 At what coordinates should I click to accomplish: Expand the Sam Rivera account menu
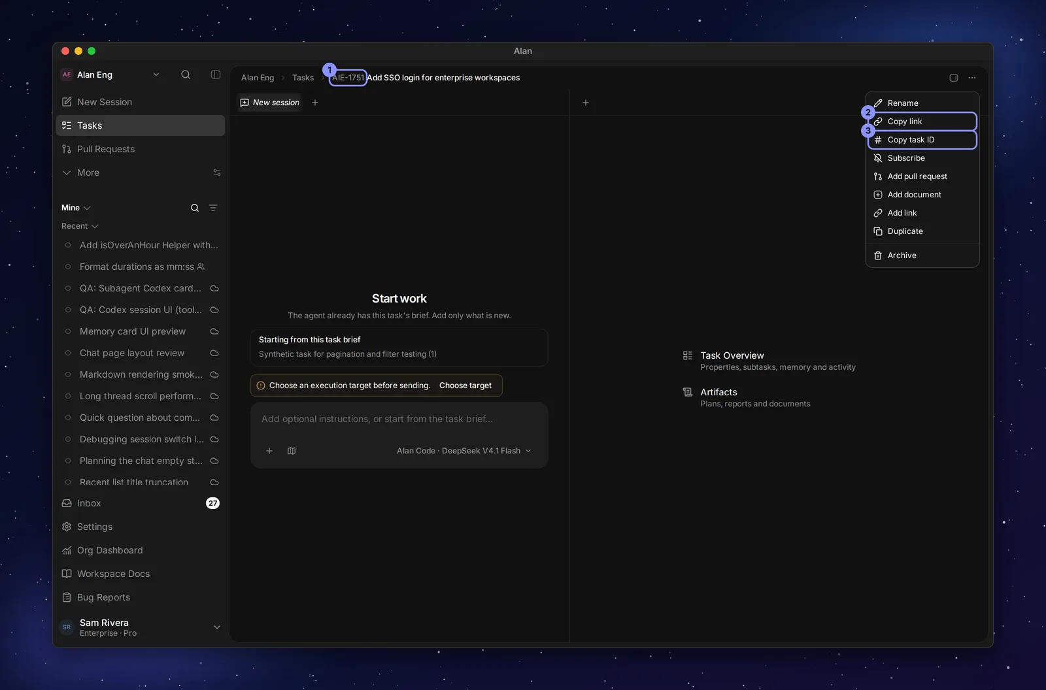[217, 627]
